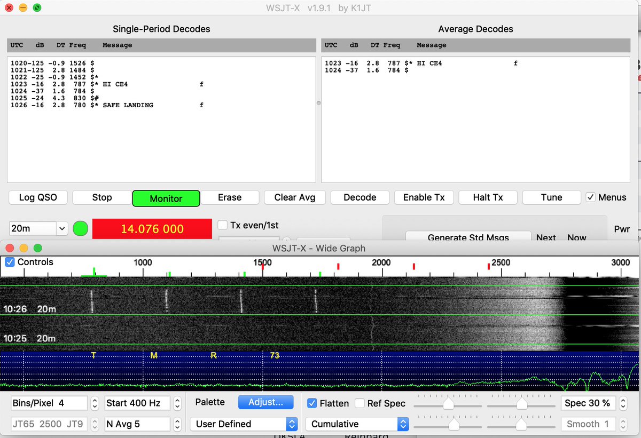Adjust the JT65 2500 JT9 stepper
The image size is (641, 438).
[95, 424]
